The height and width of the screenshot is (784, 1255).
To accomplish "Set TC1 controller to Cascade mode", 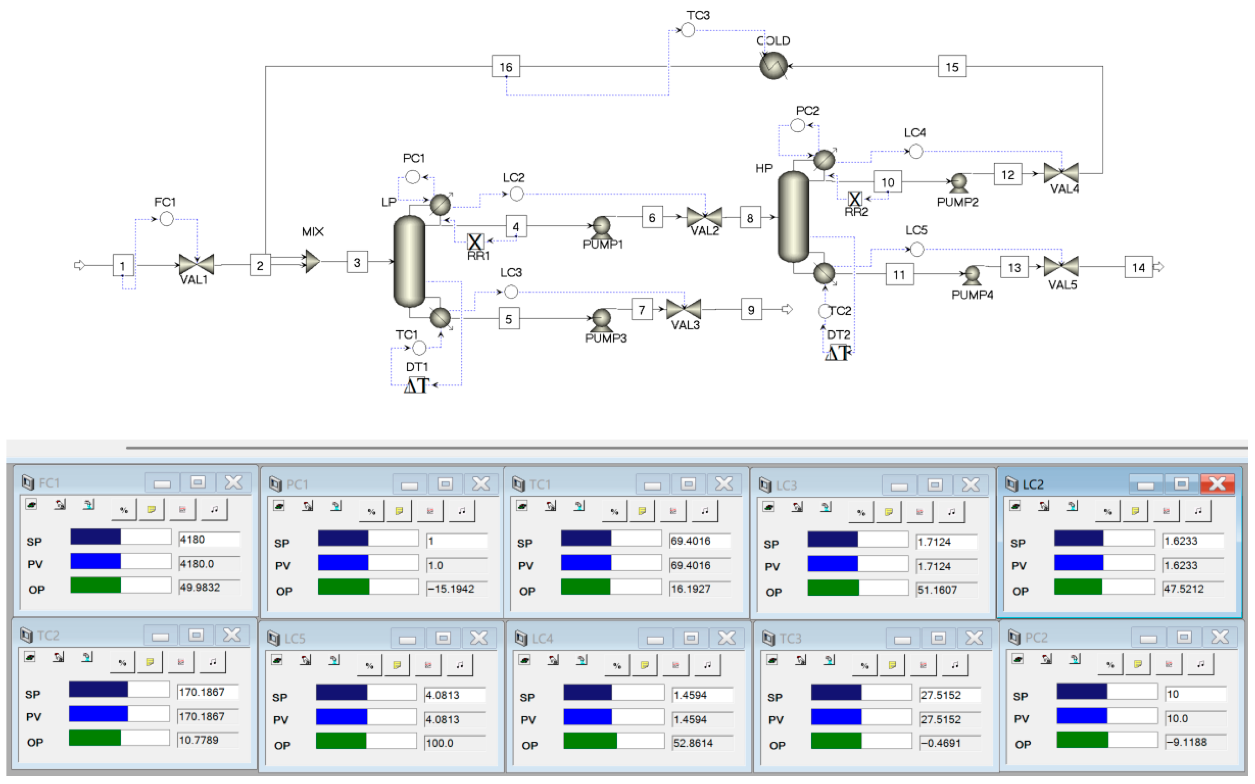I will tap(579, 506).
